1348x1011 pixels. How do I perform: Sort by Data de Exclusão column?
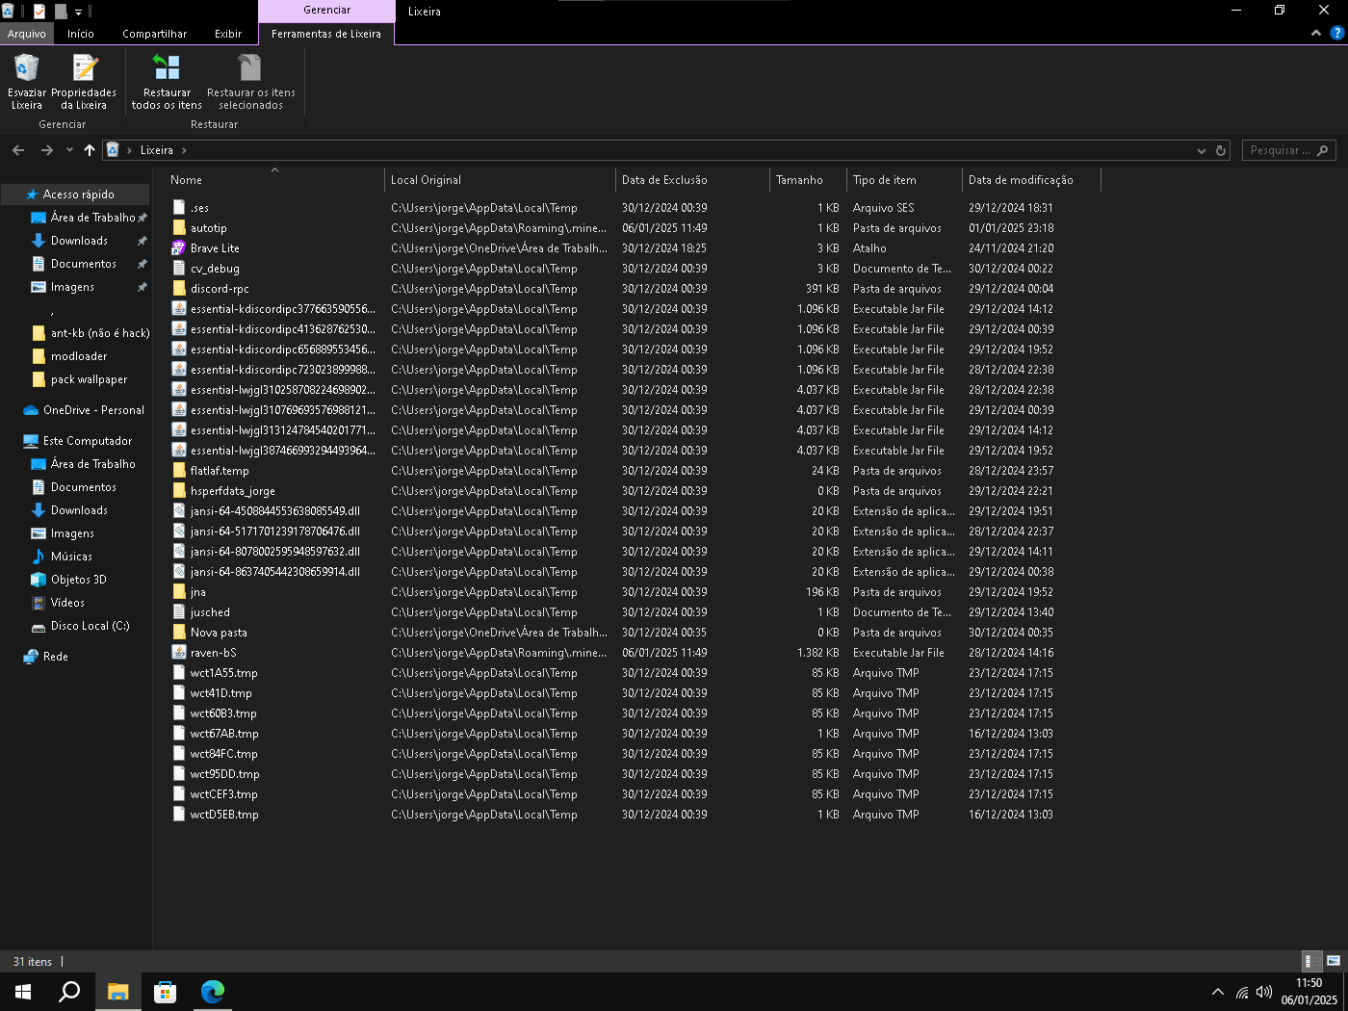click(x=692, y=180)
